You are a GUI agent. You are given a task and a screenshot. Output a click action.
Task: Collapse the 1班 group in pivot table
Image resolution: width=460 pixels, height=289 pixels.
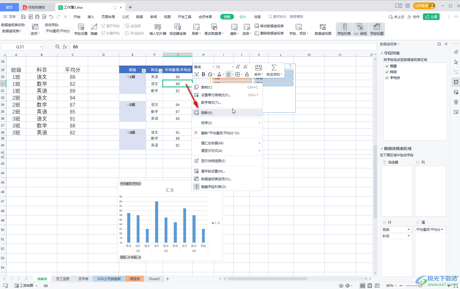point(128,77)
